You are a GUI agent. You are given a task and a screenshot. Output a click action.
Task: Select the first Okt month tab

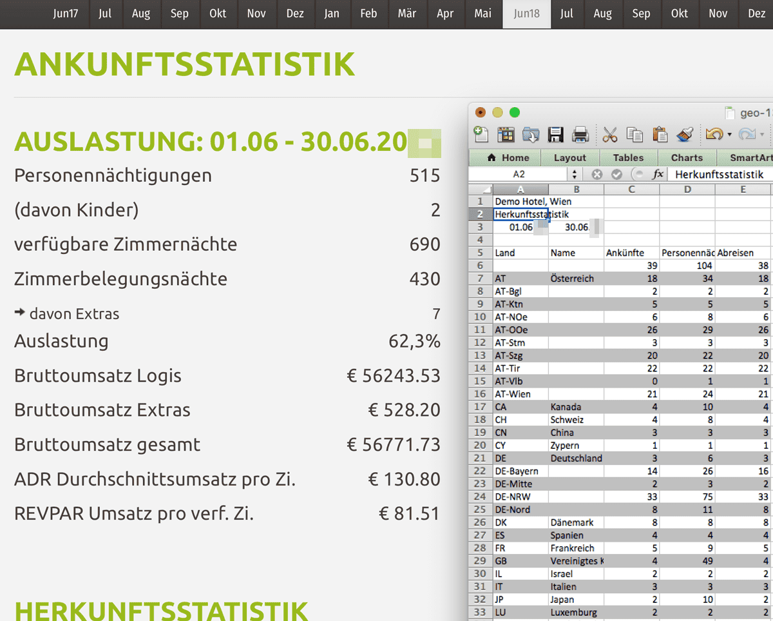coord(218,14)
